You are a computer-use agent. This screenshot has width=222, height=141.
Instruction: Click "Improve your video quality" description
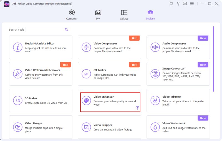tap(115, 103)
